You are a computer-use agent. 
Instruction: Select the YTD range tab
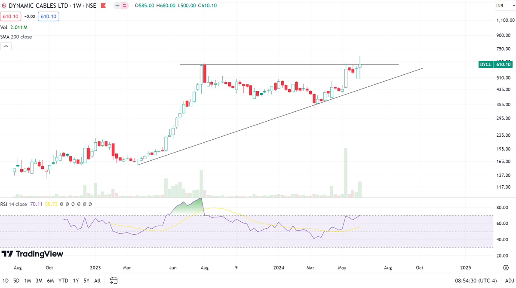[x=63, y=280]
